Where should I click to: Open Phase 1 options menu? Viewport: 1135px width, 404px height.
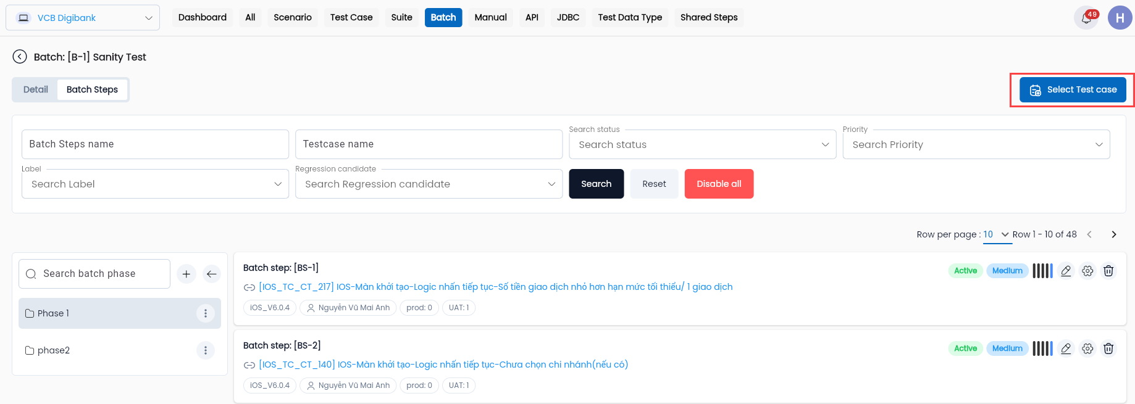(x=206, y=313)
